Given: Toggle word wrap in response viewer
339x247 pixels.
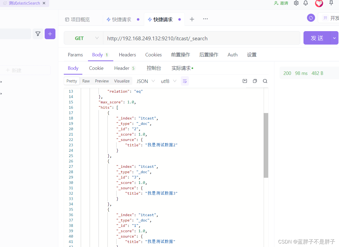Looking at the screenshot, I should click(185, 81).
